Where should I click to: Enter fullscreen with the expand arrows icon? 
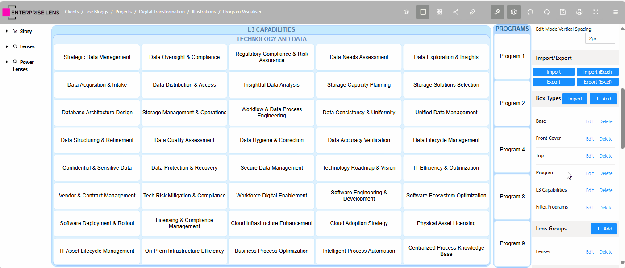(x=596, y=12)
